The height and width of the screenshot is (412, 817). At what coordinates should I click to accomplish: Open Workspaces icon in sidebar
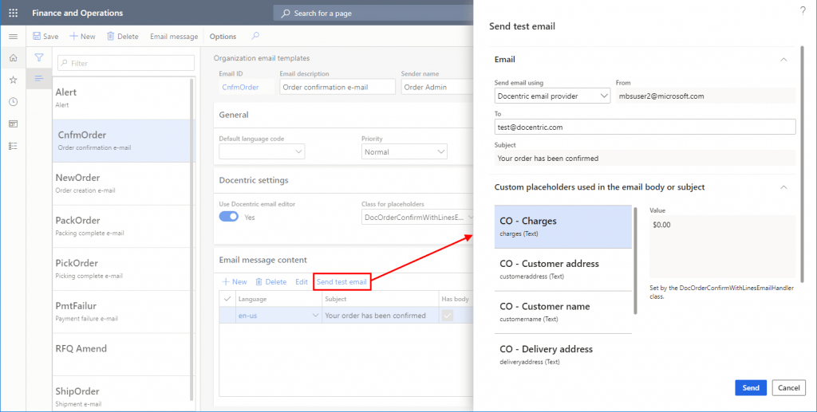pyautogui.click(x=13, y=124)
